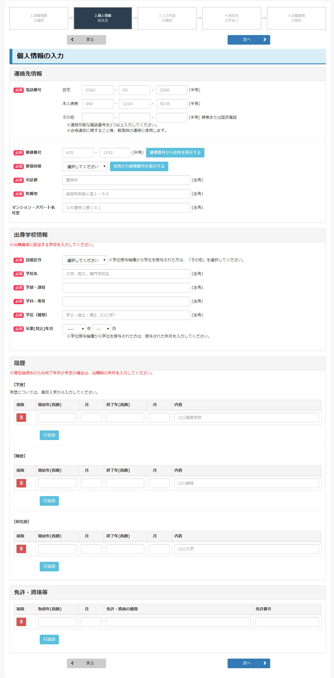Viewport: 334px width, 678px height.
Task: Click the top 次へ button
Action: [x=249, y=40]
